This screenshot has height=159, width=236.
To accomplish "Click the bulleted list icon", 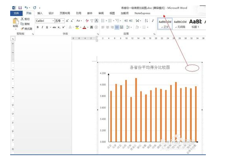I will pos(102,20).
